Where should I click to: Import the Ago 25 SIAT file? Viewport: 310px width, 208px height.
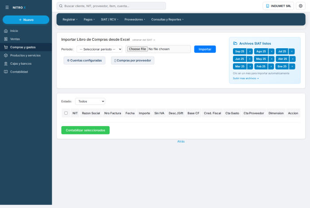[261, 51]
